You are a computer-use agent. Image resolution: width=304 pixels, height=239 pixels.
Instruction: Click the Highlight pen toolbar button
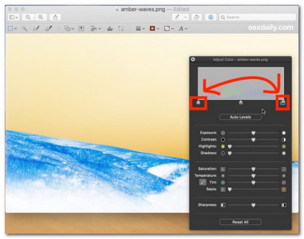[177, 17]
